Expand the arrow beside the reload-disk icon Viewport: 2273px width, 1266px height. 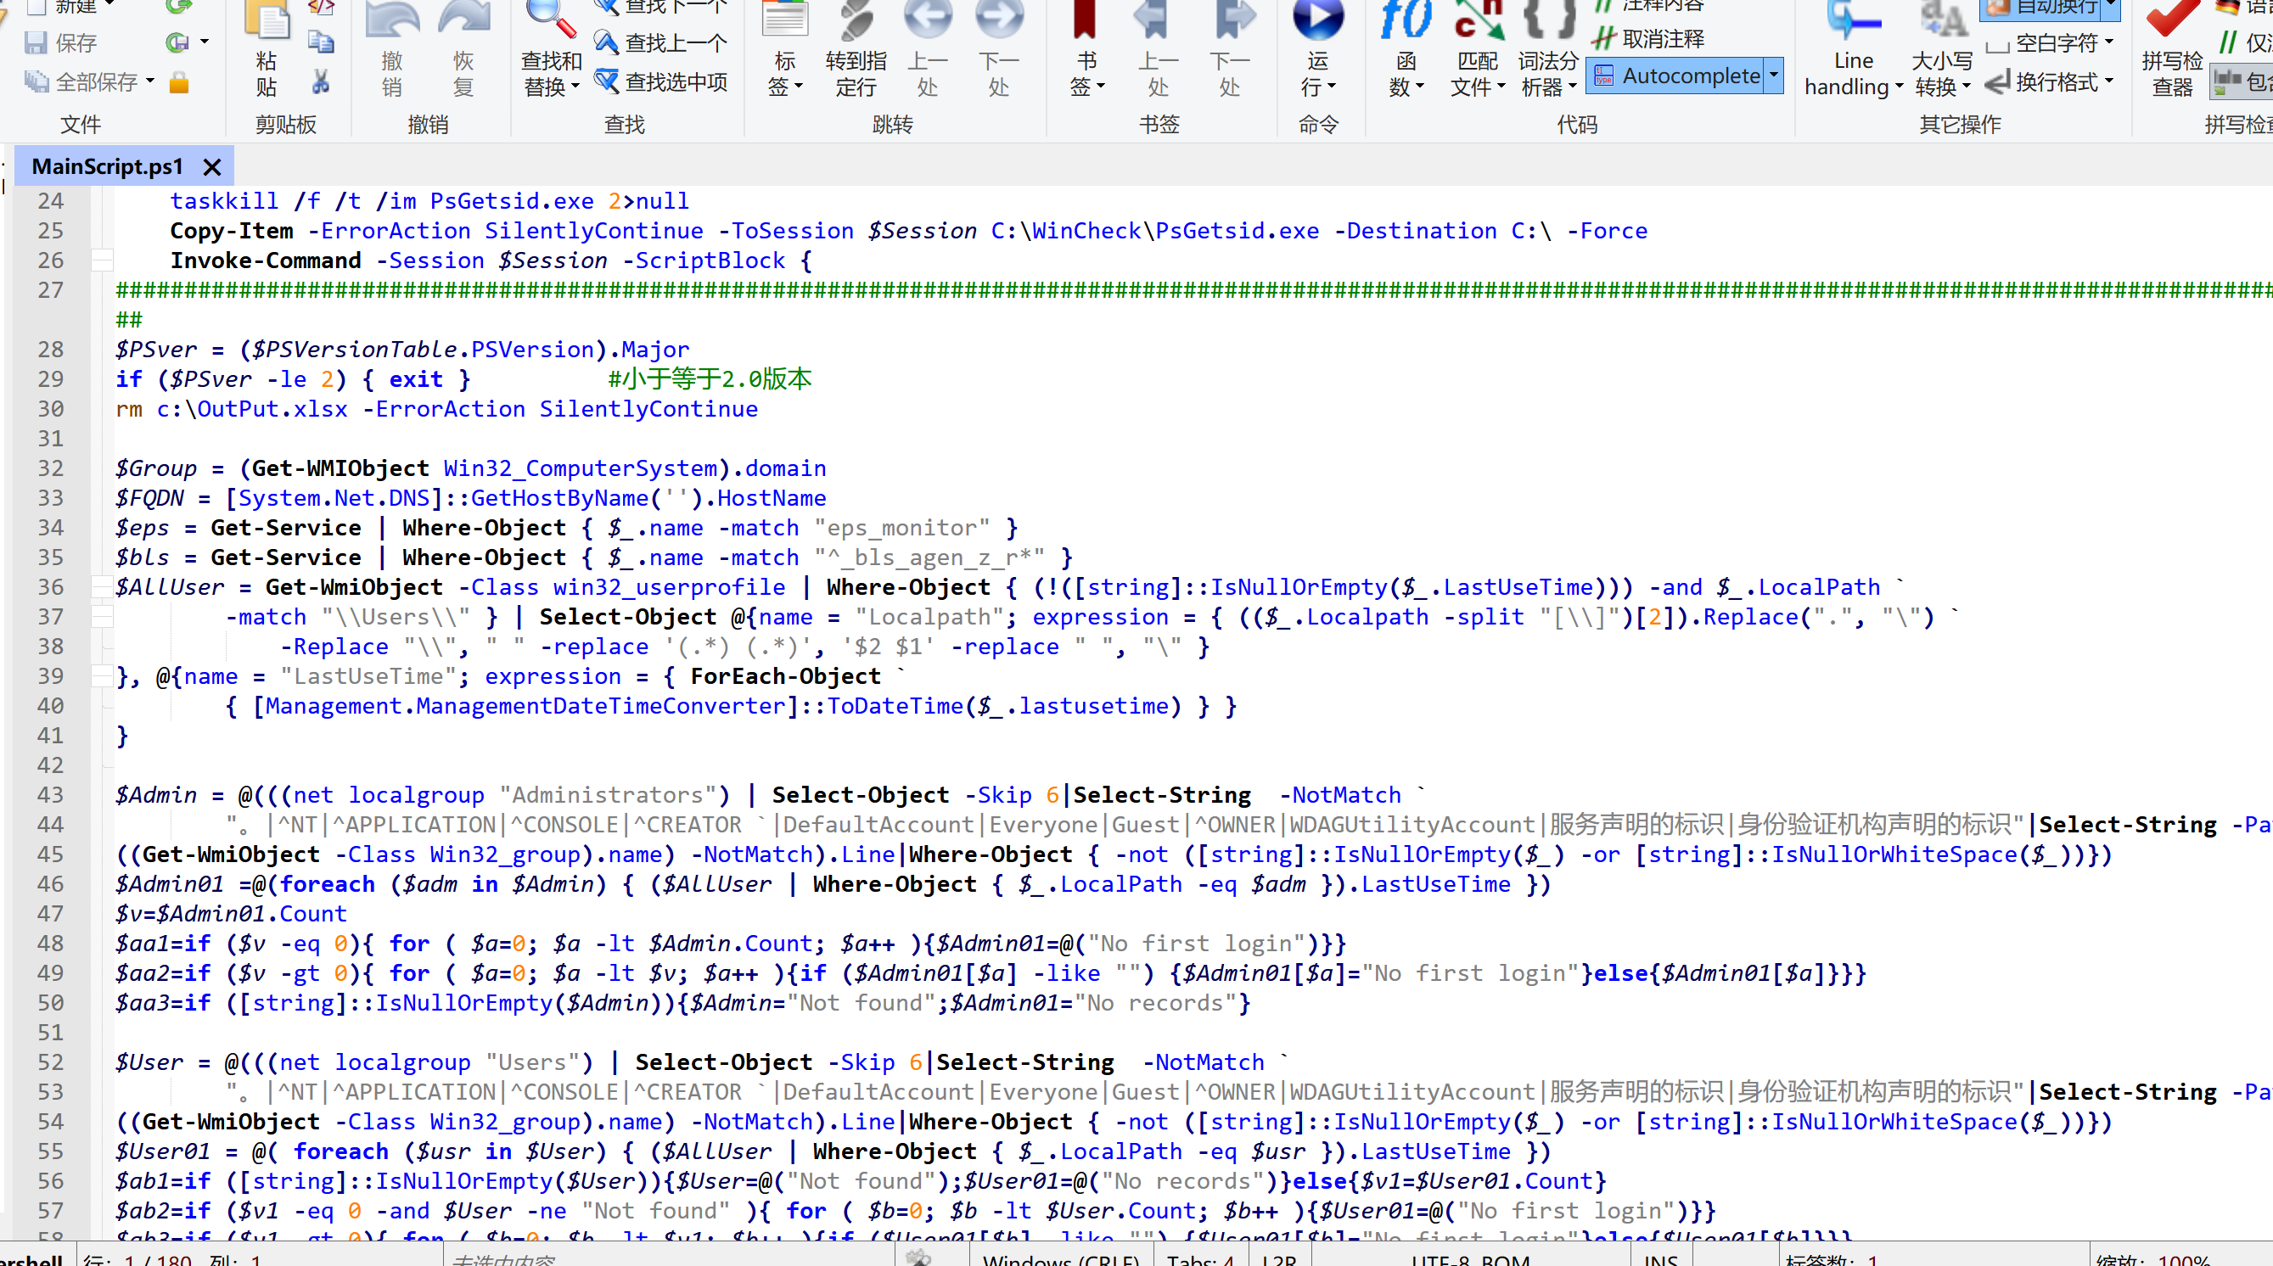click(x=205, y=42)
